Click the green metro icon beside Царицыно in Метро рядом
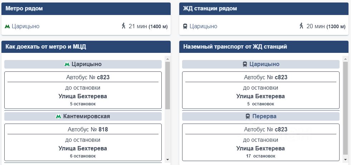351x165 pixels. (8, 26)
